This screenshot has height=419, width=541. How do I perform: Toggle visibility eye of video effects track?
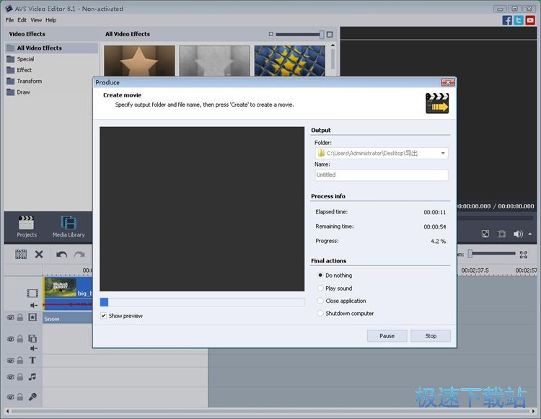pos(11,317)
